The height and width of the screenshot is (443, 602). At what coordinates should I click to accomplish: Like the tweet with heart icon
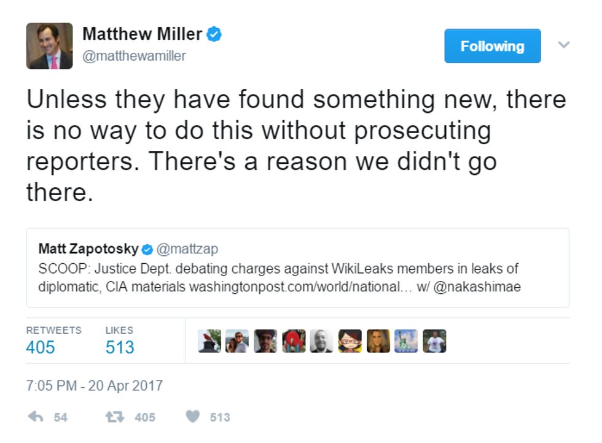point(193,416)
